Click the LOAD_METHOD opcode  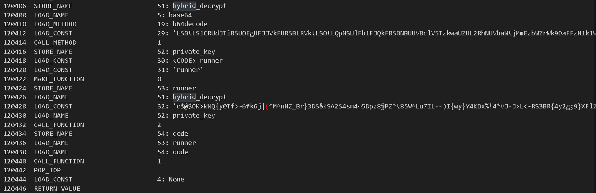55,24
